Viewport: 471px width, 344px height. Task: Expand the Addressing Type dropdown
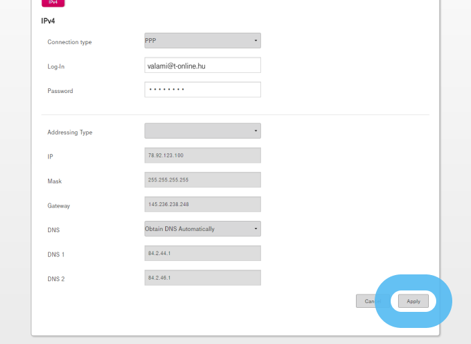click(202, 131)
